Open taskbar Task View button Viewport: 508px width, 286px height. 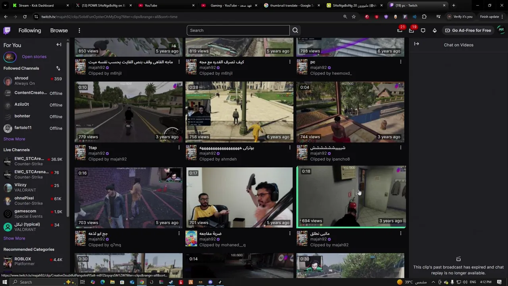83,282
